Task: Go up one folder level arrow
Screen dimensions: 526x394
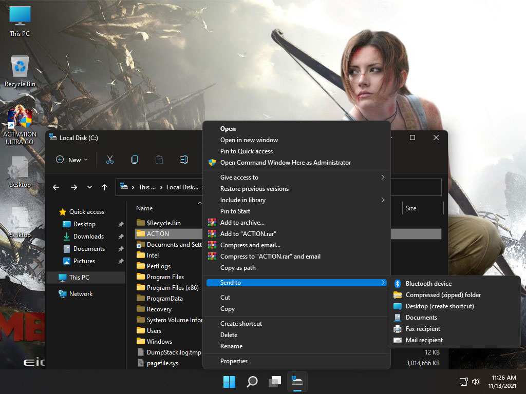Action: (105, 187)
